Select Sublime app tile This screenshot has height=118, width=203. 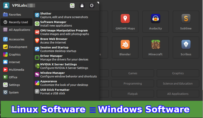click(x=186, y=22)
